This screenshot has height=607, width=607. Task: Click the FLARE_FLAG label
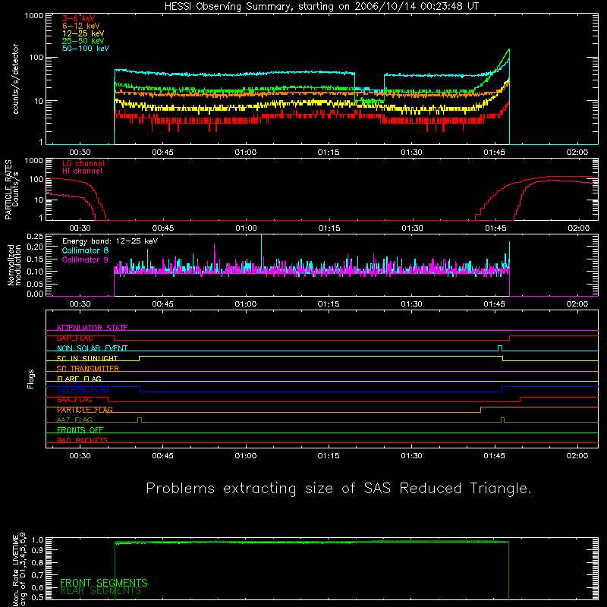click(x=79, y=379)
